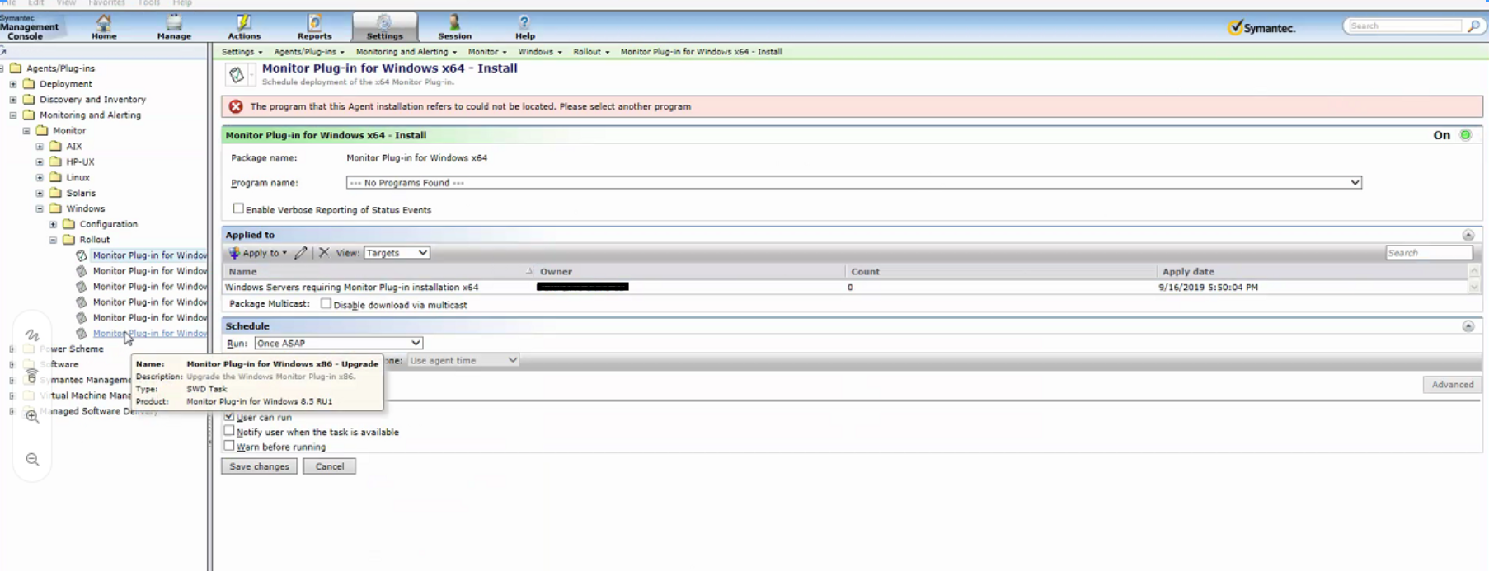Image resolution: width=1489 pixels, height=571 pixels.
Task: Sort the table by the Apply date column
Action: click(x=1188, y=271)
